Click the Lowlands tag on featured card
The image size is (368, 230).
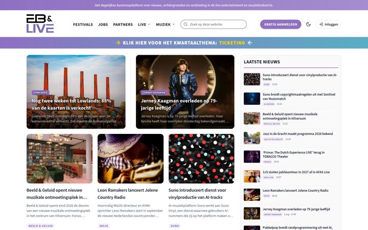tap(40, 93)
